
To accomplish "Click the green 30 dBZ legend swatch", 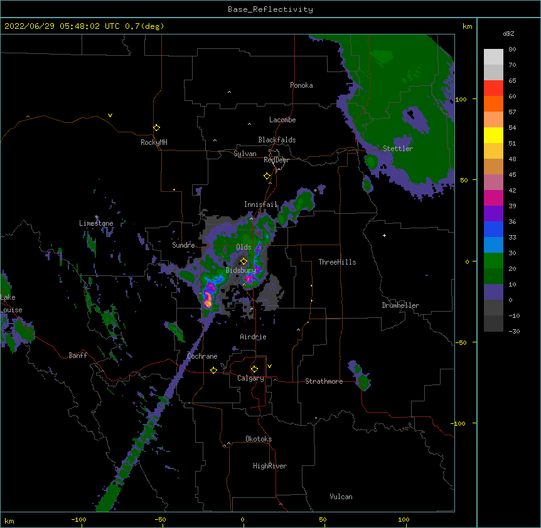I will click(493, 261).
